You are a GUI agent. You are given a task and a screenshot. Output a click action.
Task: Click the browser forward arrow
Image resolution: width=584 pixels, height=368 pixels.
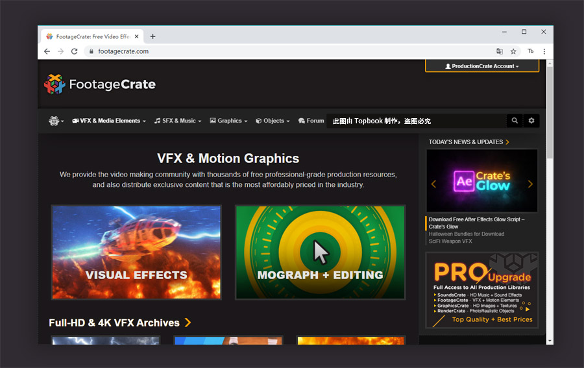[61, 51]
